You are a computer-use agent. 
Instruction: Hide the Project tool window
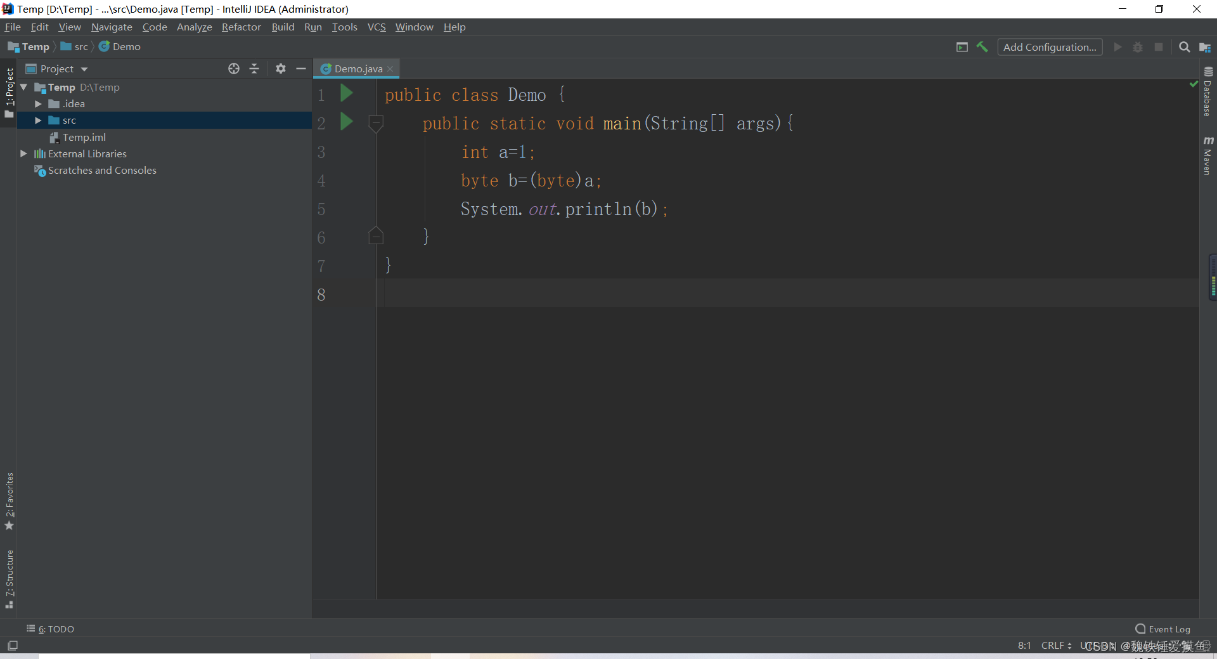point(301,69)
